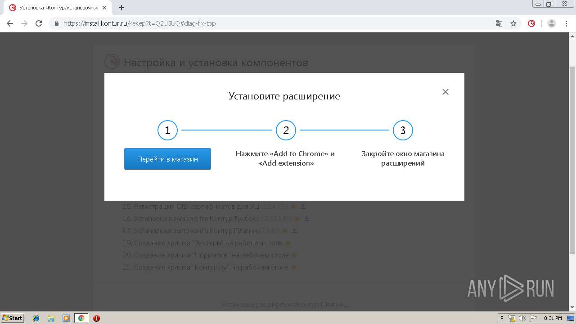Click the address bar URL
Screen dimensions: 576x324
[x=139, y=23]
